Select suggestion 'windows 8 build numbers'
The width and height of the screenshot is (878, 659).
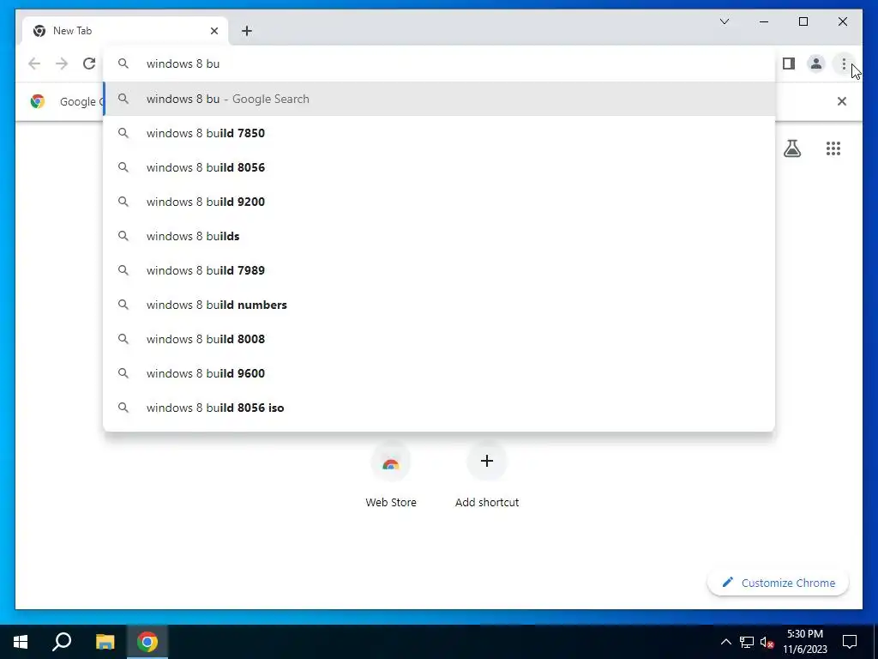(x=439, y=305)
